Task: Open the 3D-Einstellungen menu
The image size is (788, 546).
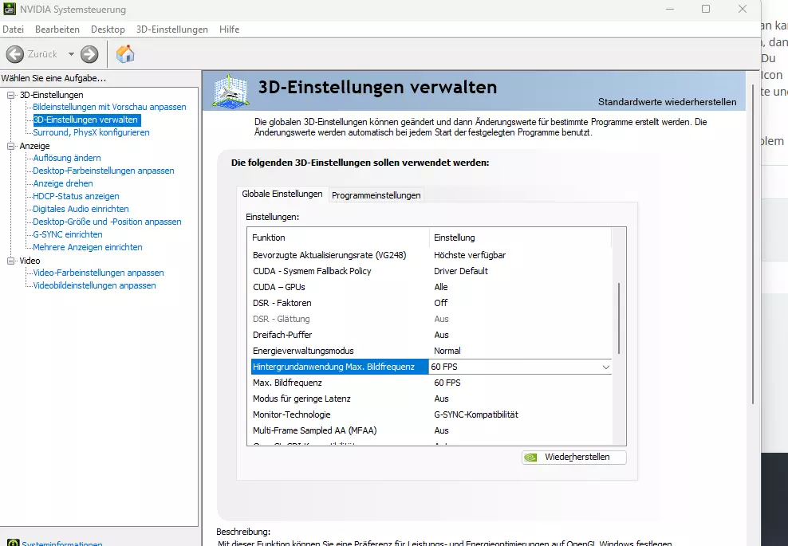Action: click(x=171, y=29)
